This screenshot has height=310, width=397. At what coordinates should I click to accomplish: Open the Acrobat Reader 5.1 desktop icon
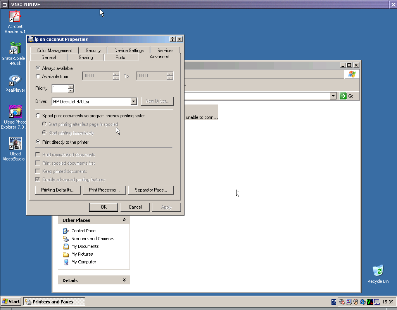point(15,17)
